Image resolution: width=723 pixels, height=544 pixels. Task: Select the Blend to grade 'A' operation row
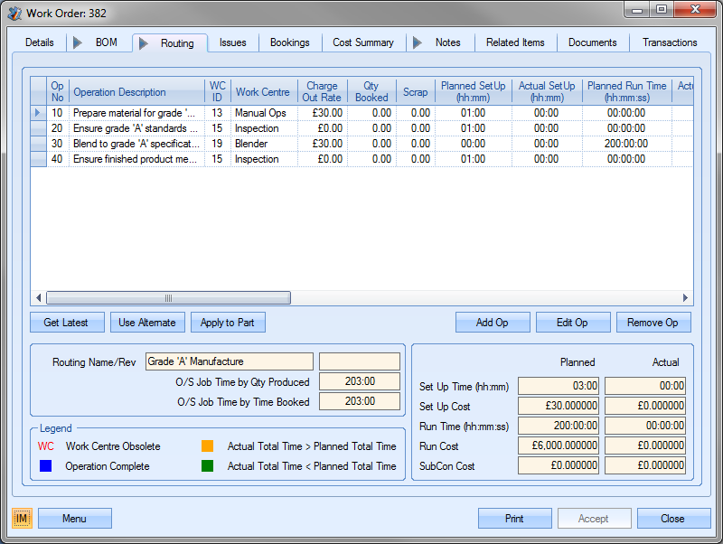tap(136, 144)
